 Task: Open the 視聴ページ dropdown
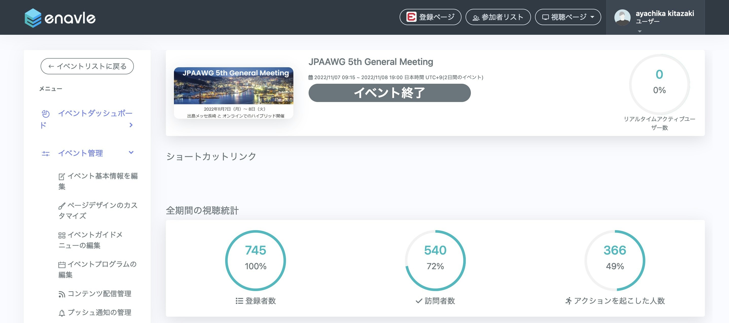pyautogui.click(x=568, y=17)
